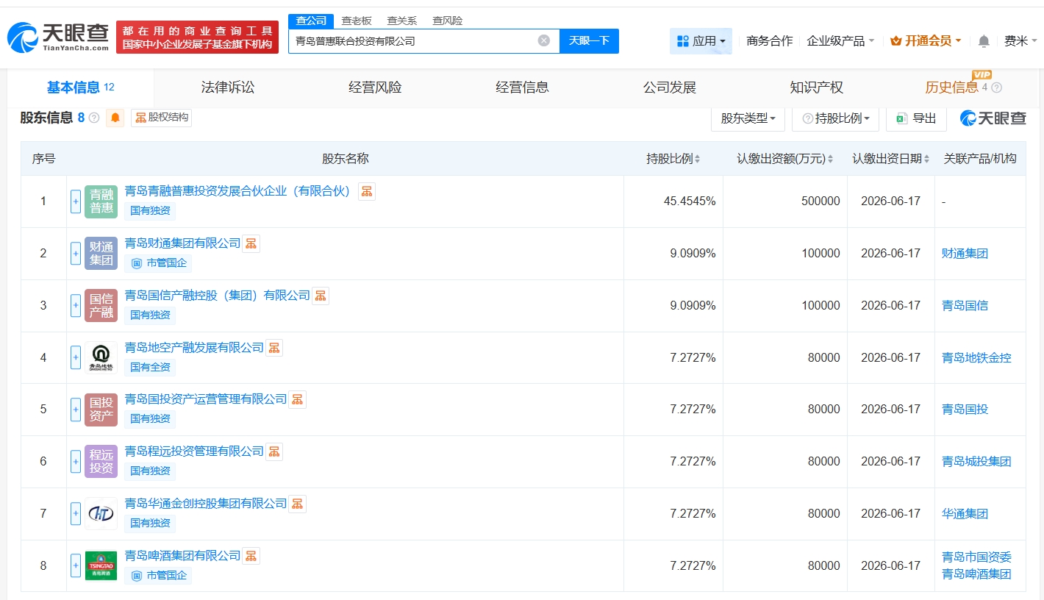
Task: Switch to the 知识产权 tab
Action: point(816,87)
